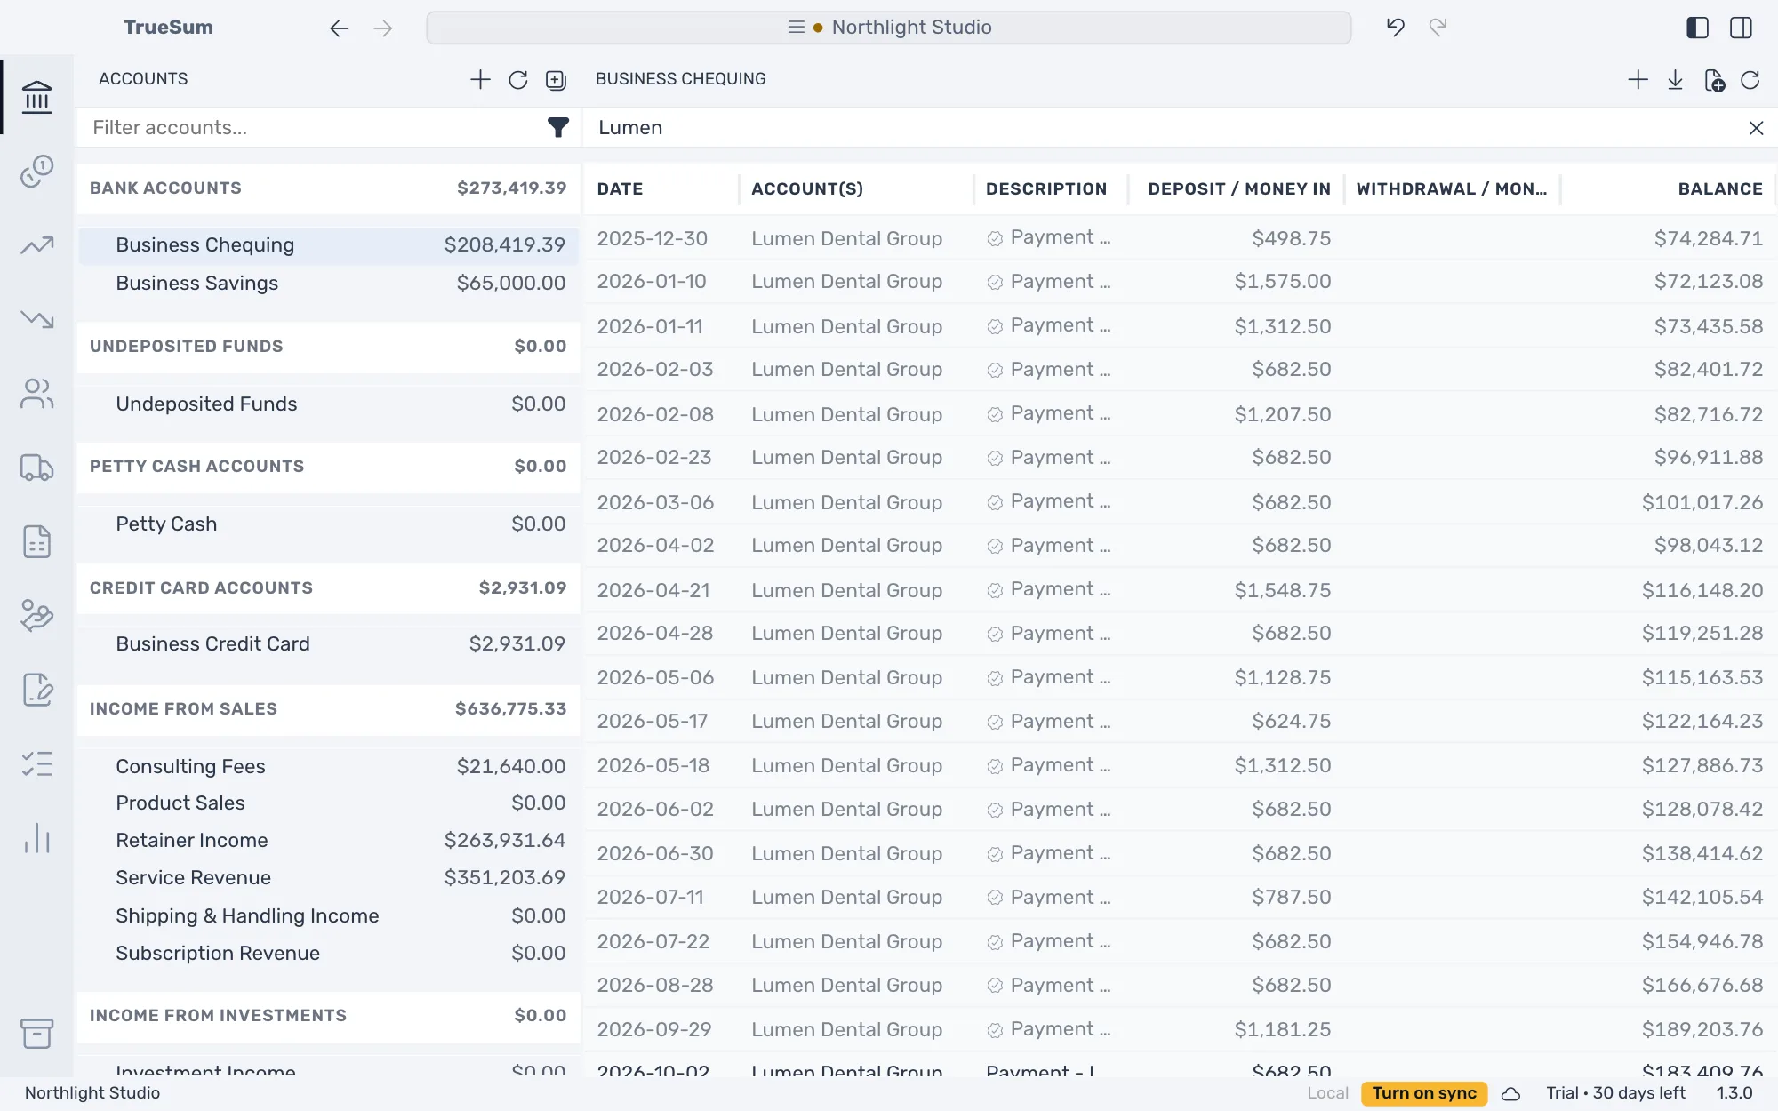Select the Business Savings account
This screenshot has width=1778, height=1111.
pos(328,284)
